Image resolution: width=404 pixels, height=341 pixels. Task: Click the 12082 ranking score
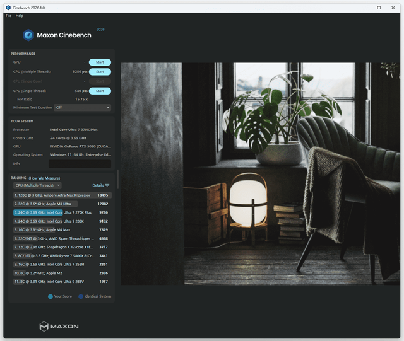[103, 204]
